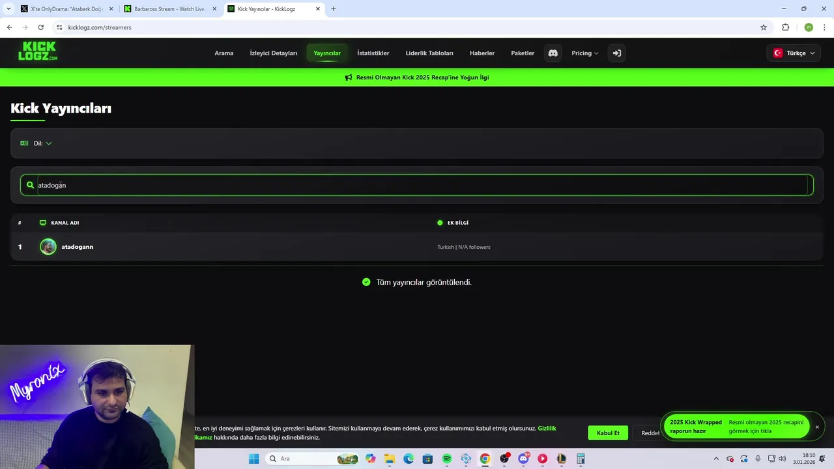Close the X'te OnlyDrama tab
834x469 pixels.
111,9
